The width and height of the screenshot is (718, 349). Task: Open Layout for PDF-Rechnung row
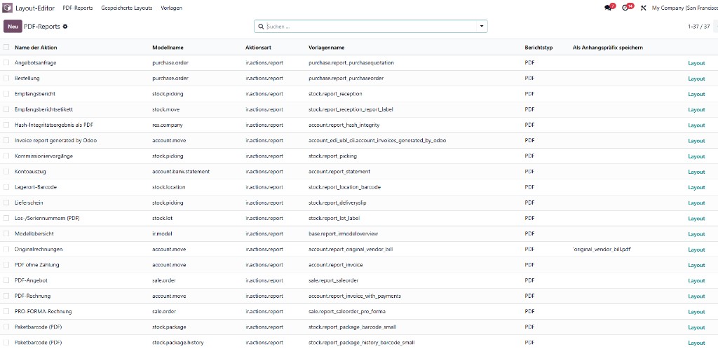coord(696,296)
